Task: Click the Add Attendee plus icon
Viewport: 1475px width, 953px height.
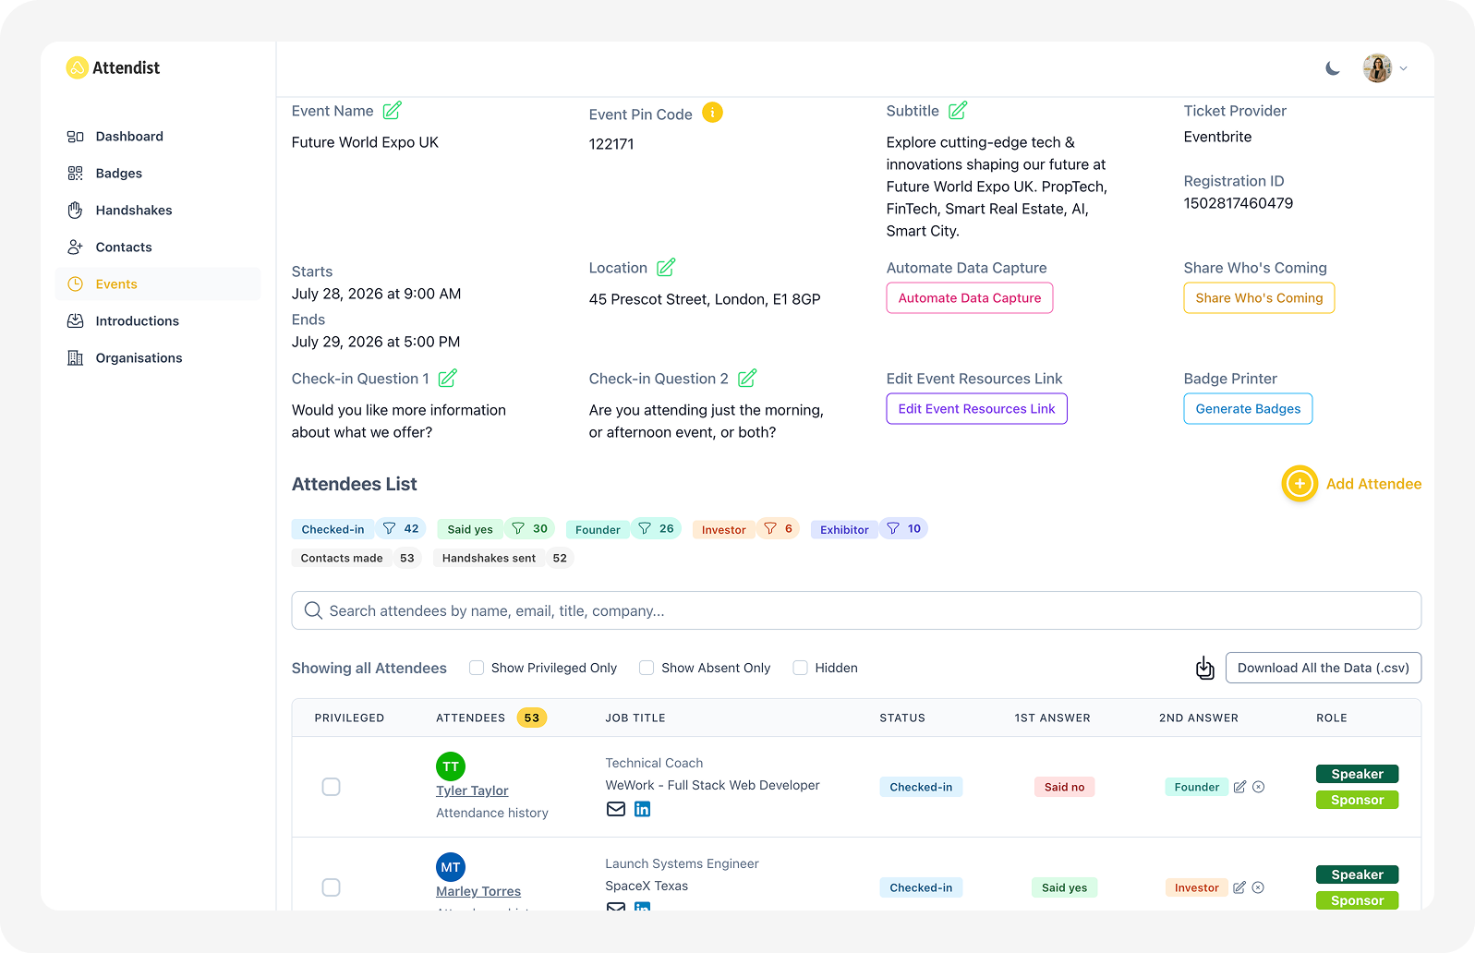Action: 1300,484
